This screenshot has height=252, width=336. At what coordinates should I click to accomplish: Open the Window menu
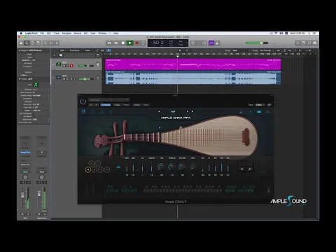click(x=102, y=34)
